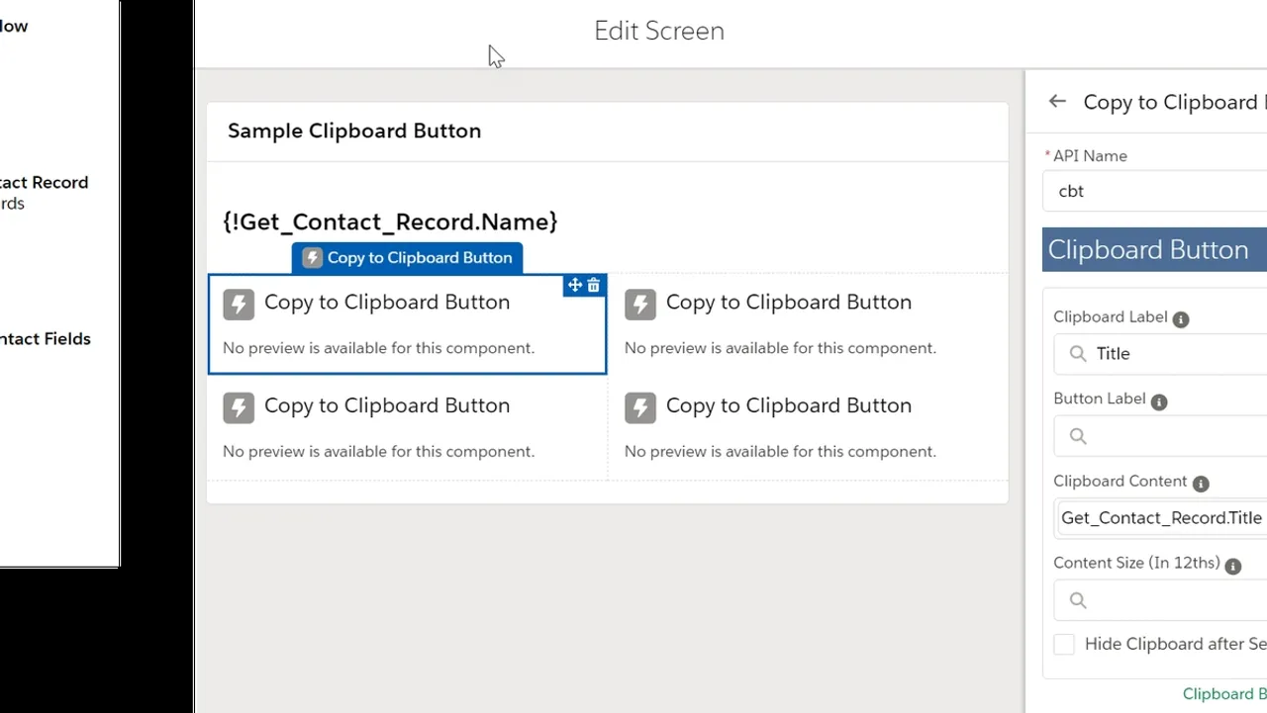Click the lightning bolt icon on the top-right clipboard component
Screen dimensions: 1267x713
pos(639,304)
